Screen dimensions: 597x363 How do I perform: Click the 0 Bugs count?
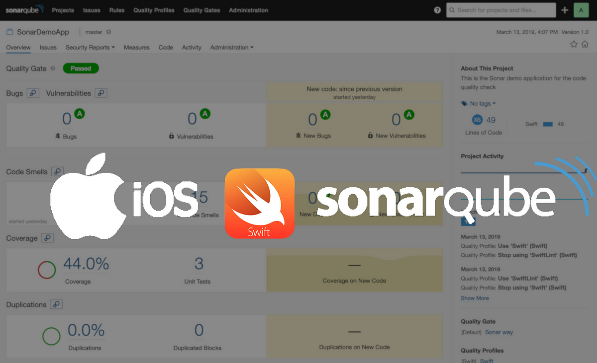tap(67, 119)
